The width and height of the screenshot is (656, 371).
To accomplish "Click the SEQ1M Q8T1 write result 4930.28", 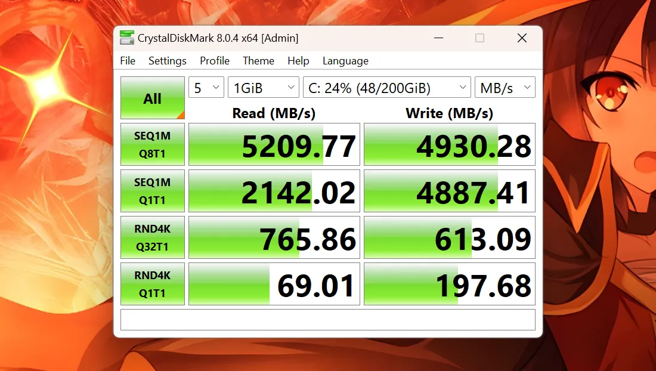I will coord(449,144).
